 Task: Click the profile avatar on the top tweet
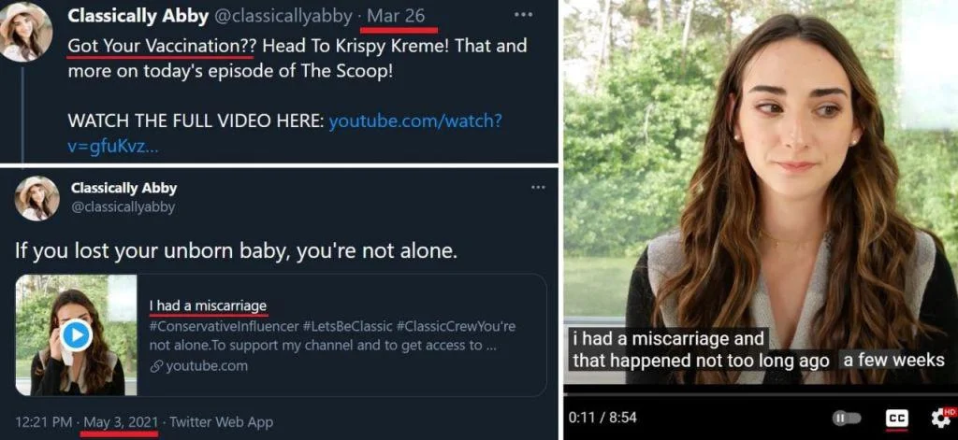26,32
